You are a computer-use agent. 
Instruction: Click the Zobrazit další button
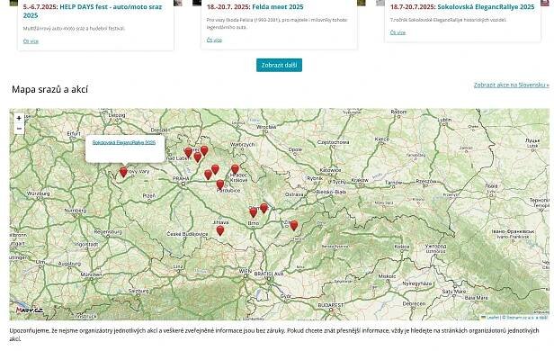[x=279, y=65]
